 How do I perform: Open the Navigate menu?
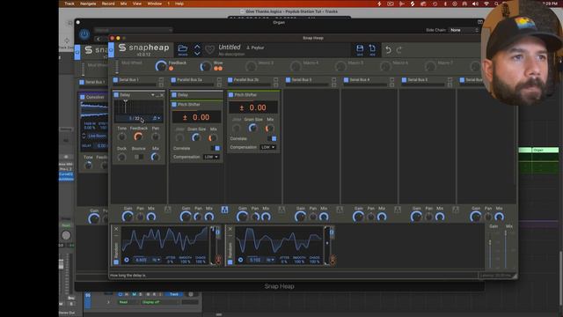pos(88,4)
